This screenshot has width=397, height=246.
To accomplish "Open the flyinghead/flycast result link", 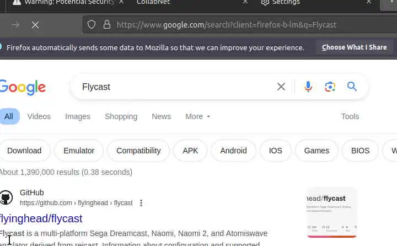I will coord(41,218).
